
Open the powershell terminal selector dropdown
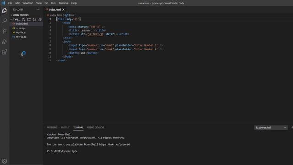(x=271, y=127)
